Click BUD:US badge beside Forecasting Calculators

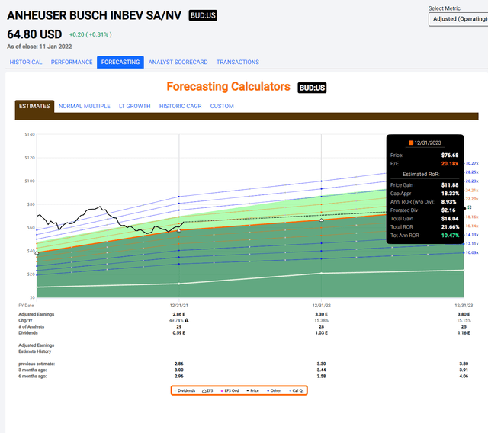point(312,88)
